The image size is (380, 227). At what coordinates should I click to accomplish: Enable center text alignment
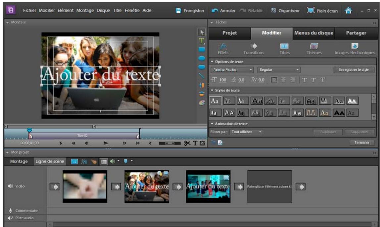click(283, 80)
